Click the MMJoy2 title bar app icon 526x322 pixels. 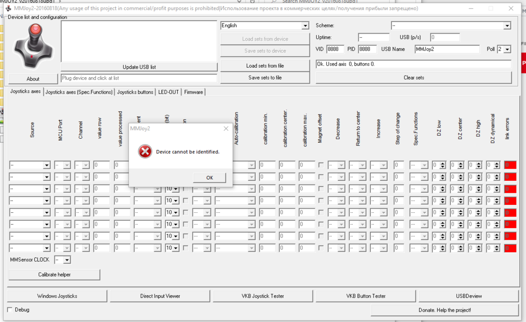(9, 8)
